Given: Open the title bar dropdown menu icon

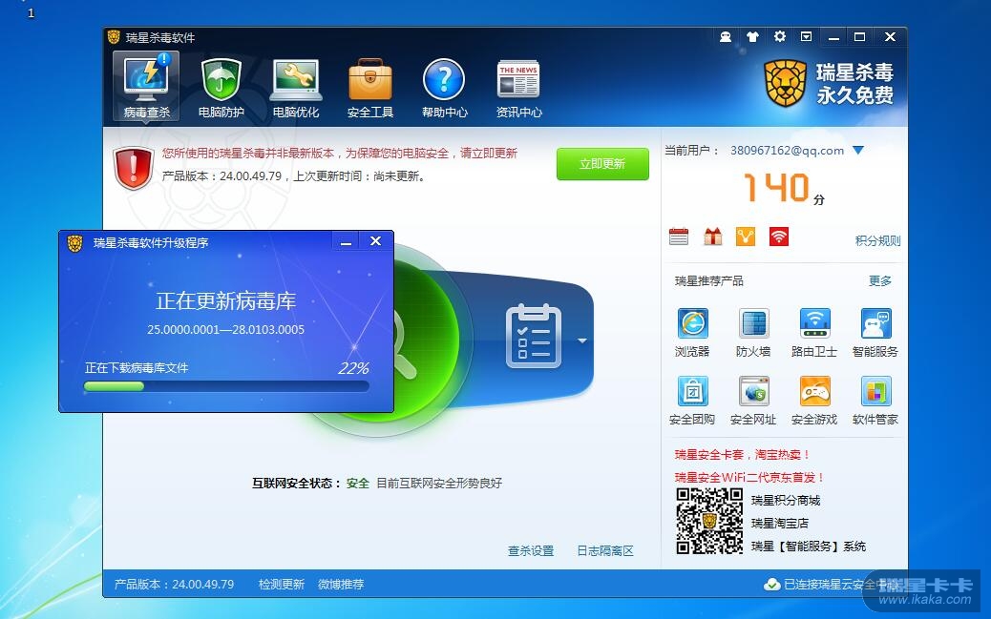Looking at the screenshot, I should 807,36.
